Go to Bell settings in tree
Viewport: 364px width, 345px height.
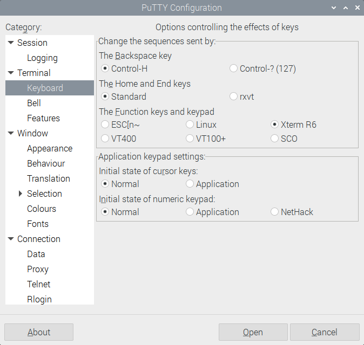(x=34, y=103)
